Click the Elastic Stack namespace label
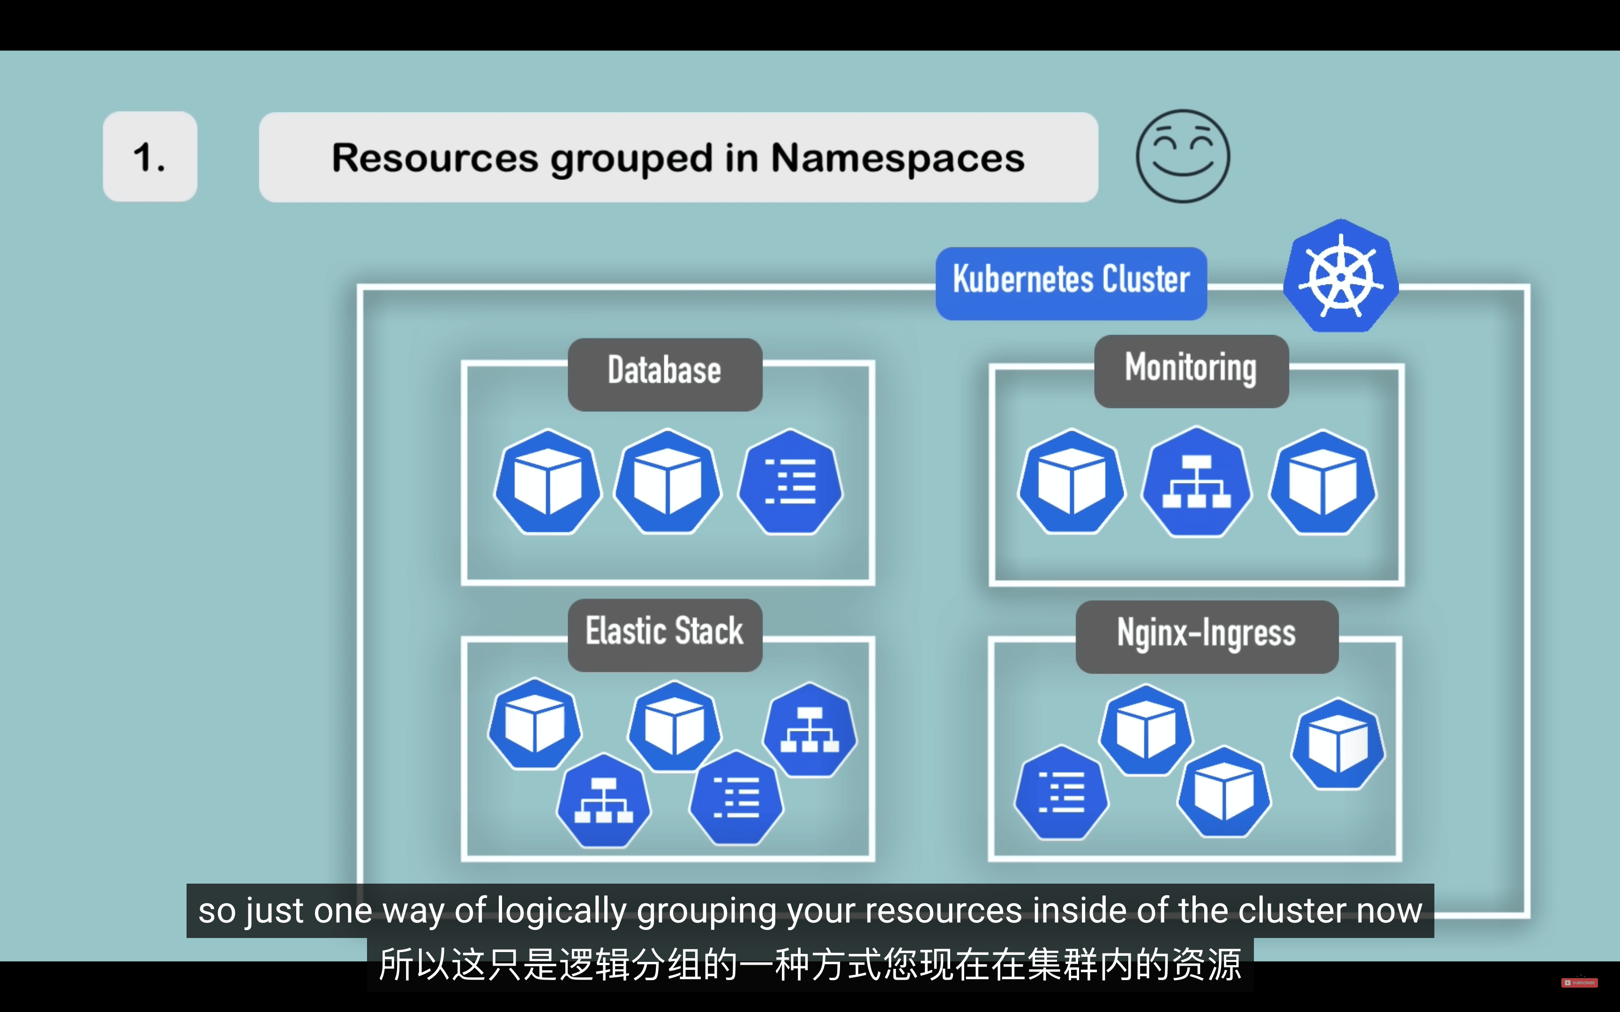This screenshot has height=1012, width=1620. coord(665,635)
